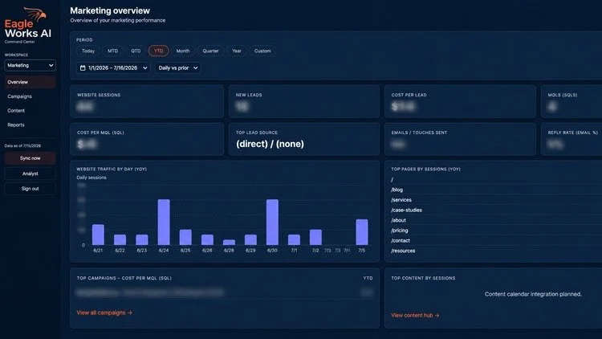Click the calendar icon in date range

click(x=83, y=68)
